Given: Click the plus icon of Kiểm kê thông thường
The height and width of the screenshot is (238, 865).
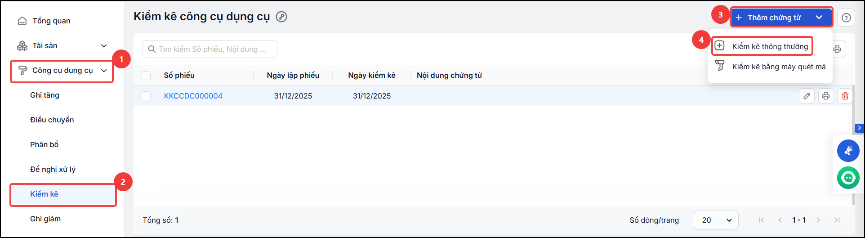Looking at the screenshot, I should coord(720,45).
